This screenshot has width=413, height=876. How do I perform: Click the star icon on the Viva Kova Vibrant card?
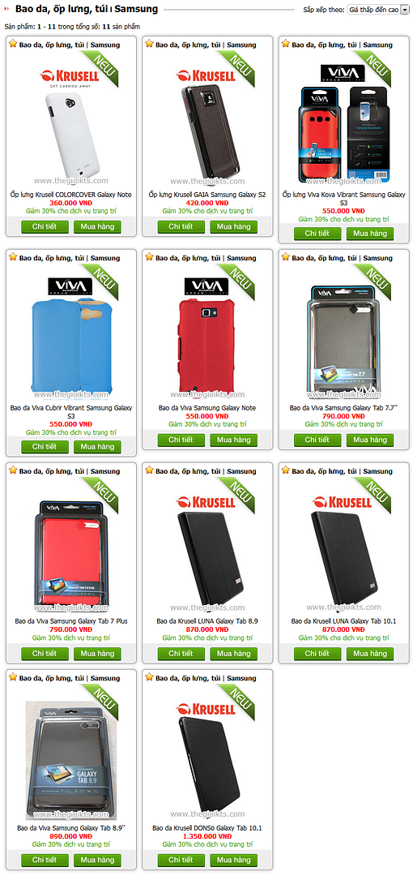point(285,44)
